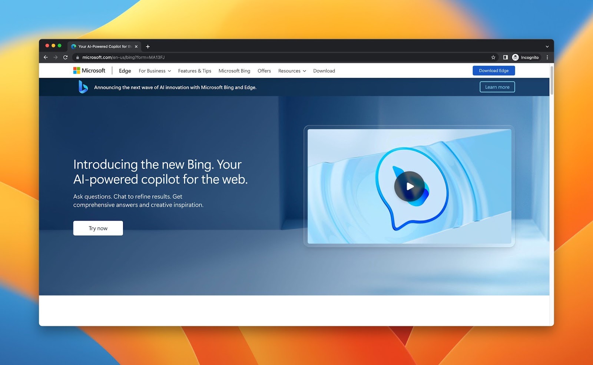Open the Chrome three-dot menu
The image size is (593, 365).
(547, 57)
